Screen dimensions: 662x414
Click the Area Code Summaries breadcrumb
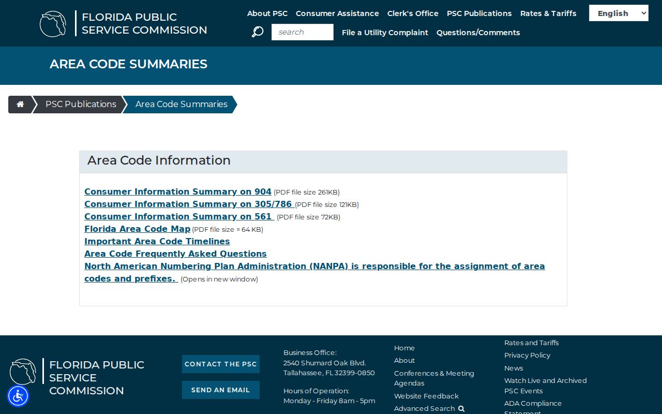[x=182, y=104]
